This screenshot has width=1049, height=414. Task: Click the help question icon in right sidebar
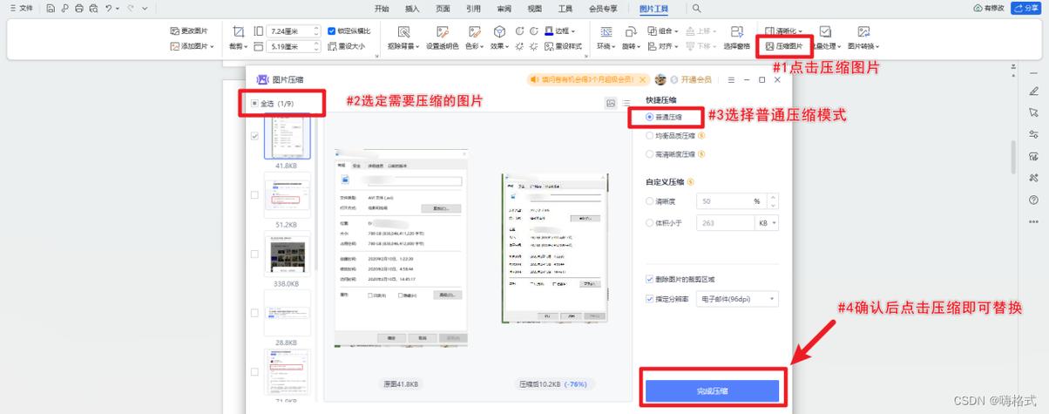(x=1033, y=200)
